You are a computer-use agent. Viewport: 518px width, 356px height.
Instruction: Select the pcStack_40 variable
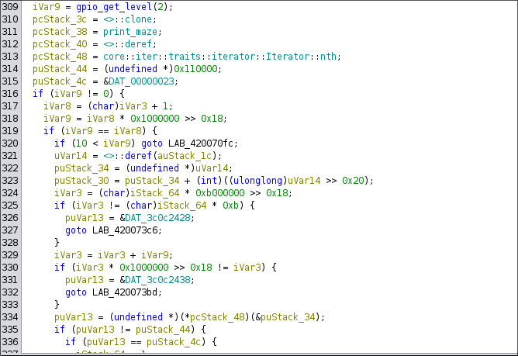point(59,44)
